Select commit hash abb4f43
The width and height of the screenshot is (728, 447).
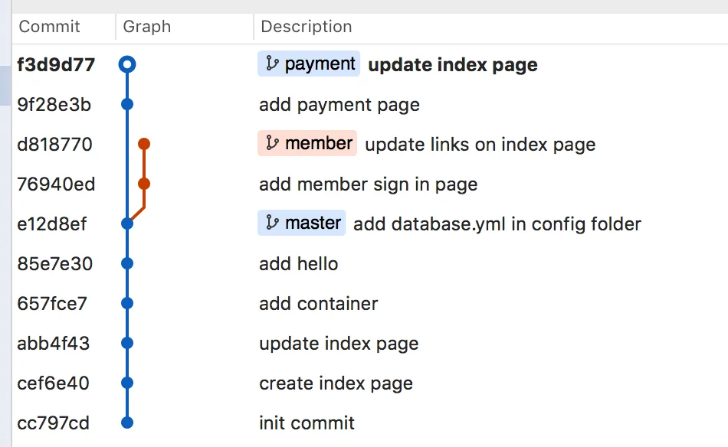point(53,344)
